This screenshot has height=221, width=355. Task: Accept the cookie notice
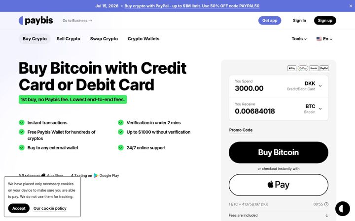(19, 208)
